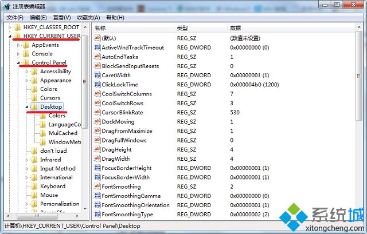The width and height of the screenshot is (367, 234).
Task: Open the 收藏夹(A) menu
Action: coord(88,18)
